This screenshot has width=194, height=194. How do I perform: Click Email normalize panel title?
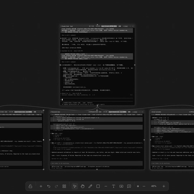click(x=157, y=112)
